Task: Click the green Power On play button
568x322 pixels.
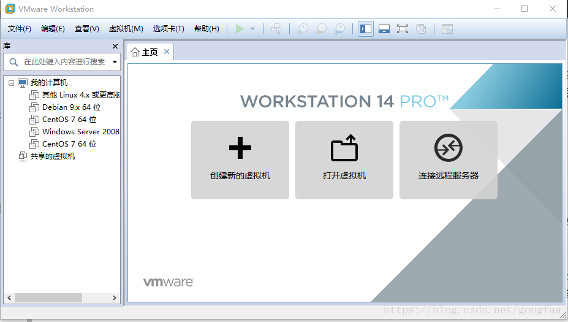Action: click(240, 29)
